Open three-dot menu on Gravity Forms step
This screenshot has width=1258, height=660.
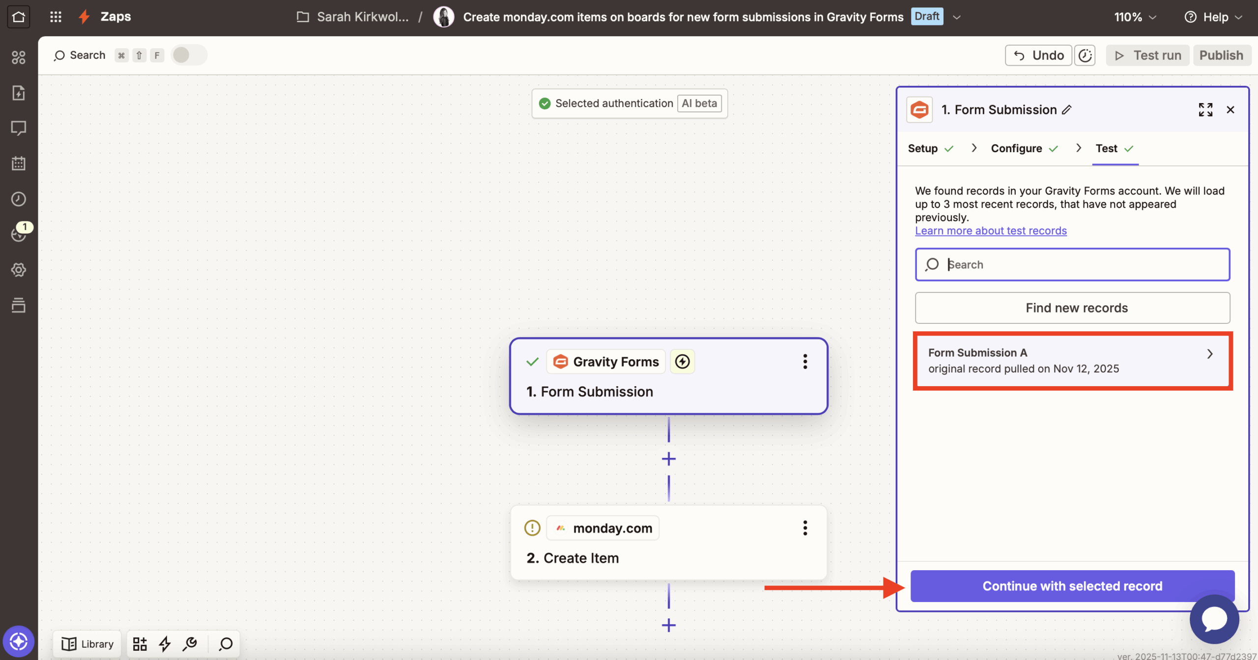pos(804,362)
